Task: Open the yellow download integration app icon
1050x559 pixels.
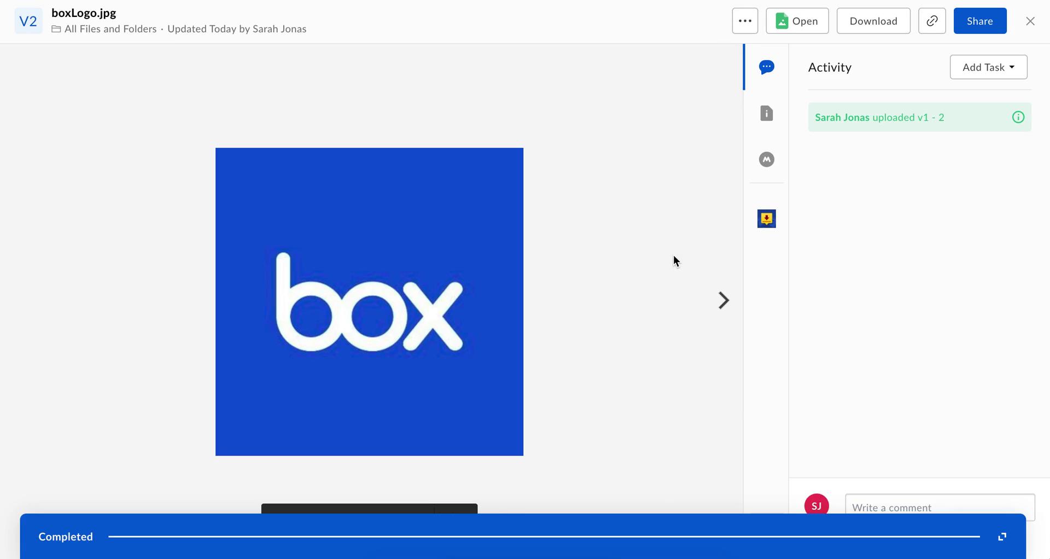Action: 766,219
